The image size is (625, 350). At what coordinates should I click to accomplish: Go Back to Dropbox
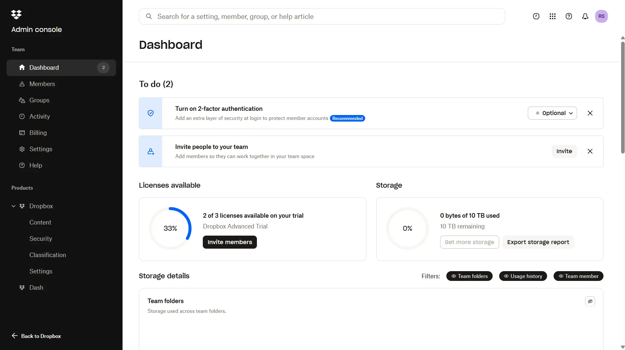pyautogui.click(x=36, y=336)
